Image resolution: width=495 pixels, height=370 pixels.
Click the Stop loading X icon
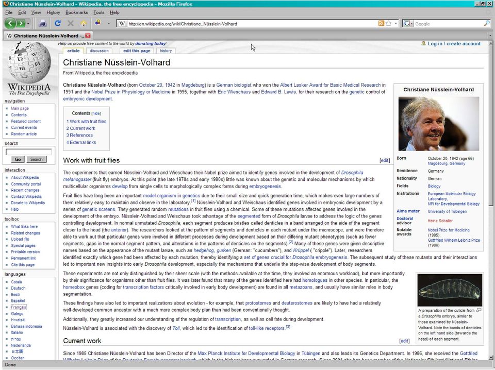click(71, 23)
